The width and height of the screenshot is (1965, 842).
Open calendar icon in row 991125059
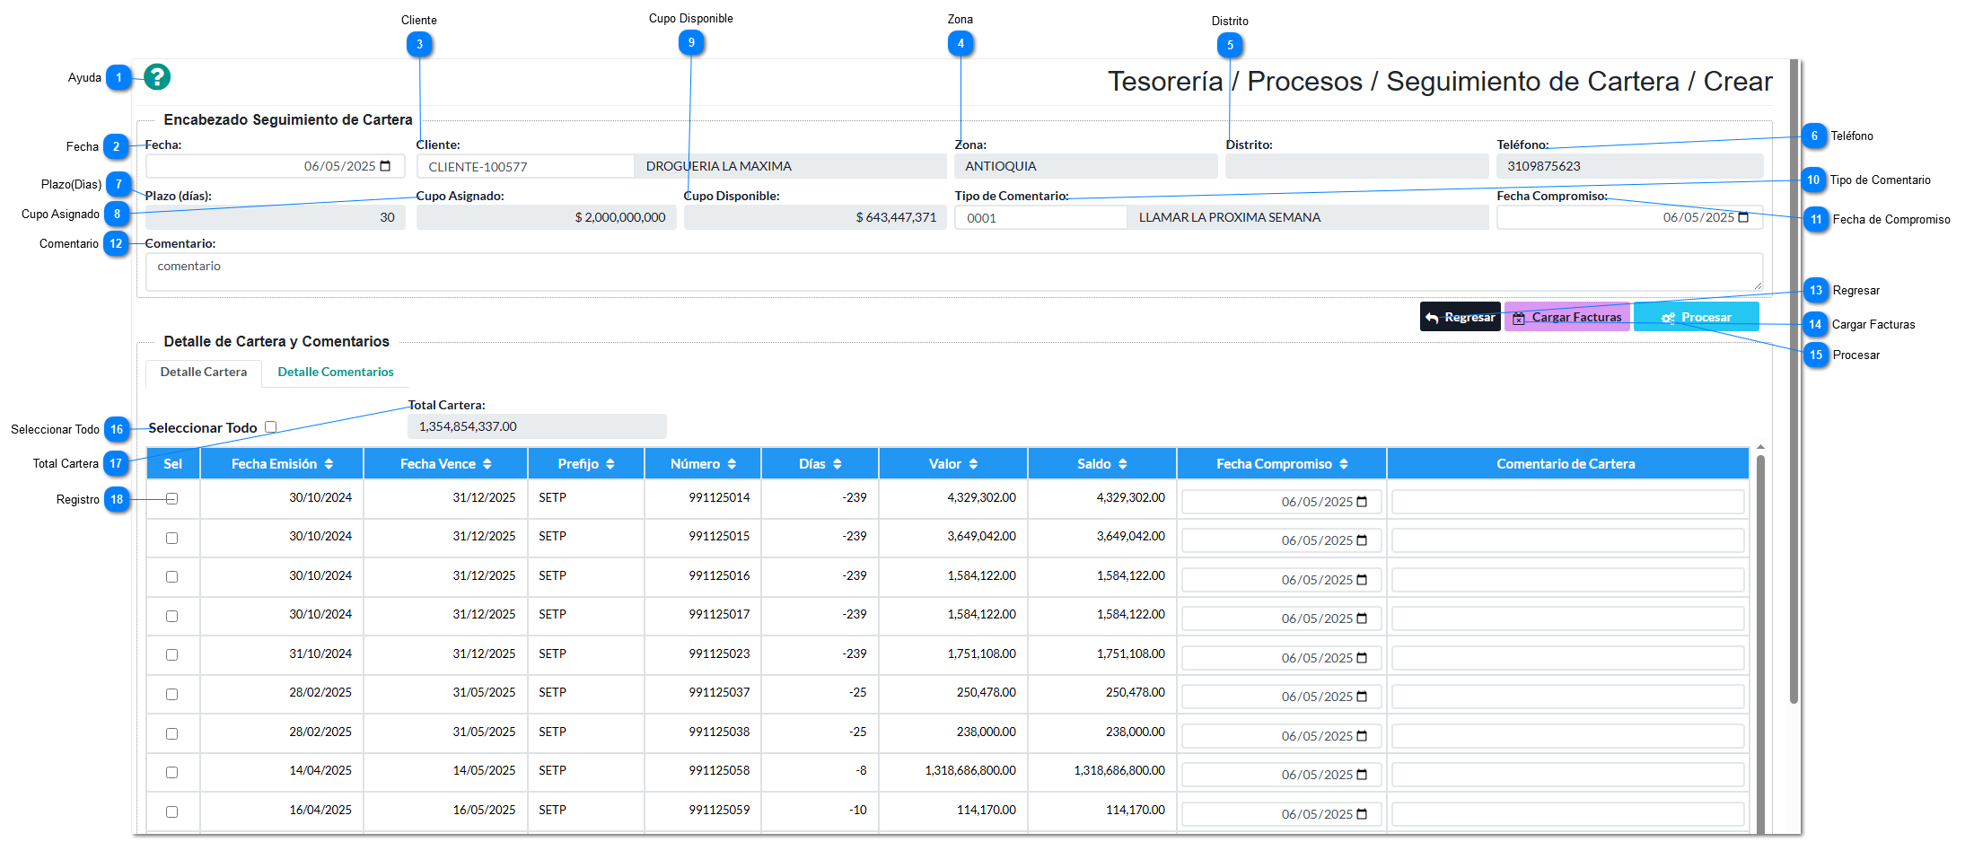pyautogui.click(x=1362, y=814)
